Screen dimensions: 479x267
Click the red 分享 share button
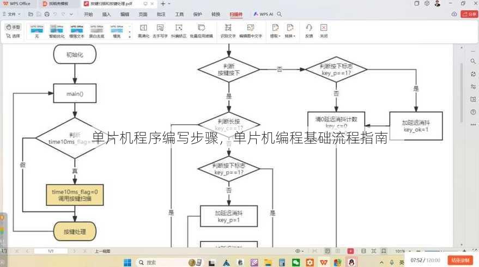point(469,14)
